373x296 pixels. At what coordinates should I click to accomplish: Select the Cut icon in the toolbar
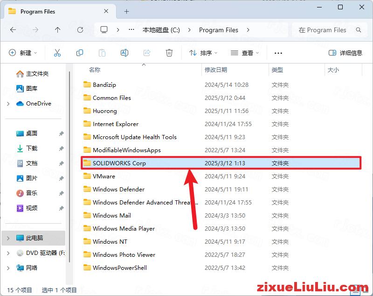pos(57,53)
